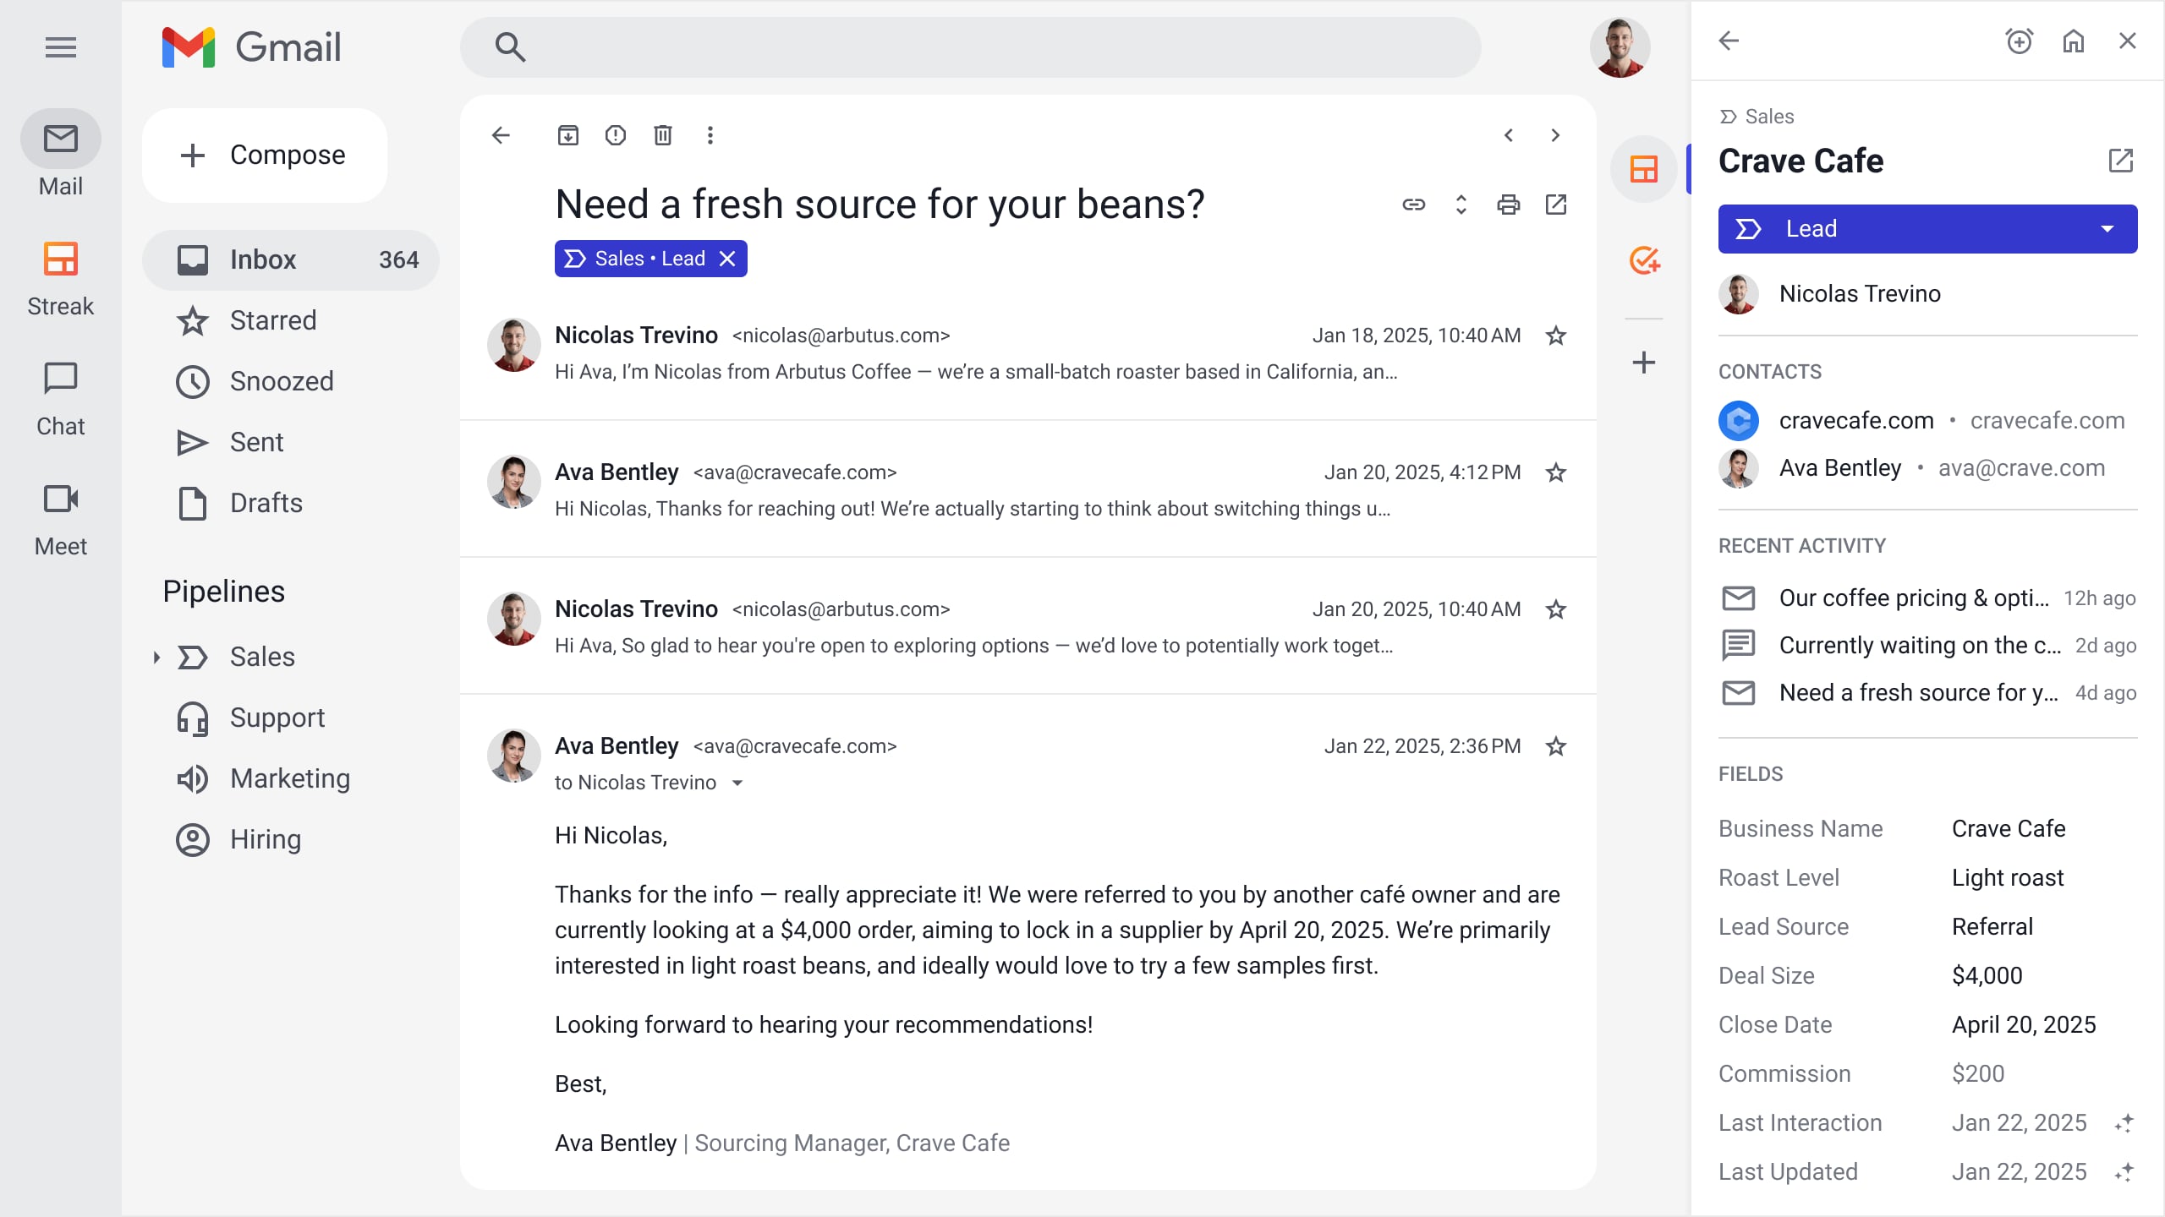This screenshot has height=1217, width=2165.
Task: Star the Jan 18 Nicolas Trevino email
Action: (x=1555, y=336)
